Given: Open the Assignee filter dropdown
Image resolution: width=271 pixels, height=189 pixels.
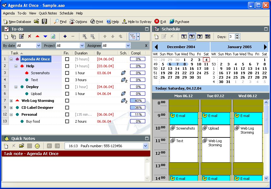Looking at the screenshot, I should tap(128, 46).
